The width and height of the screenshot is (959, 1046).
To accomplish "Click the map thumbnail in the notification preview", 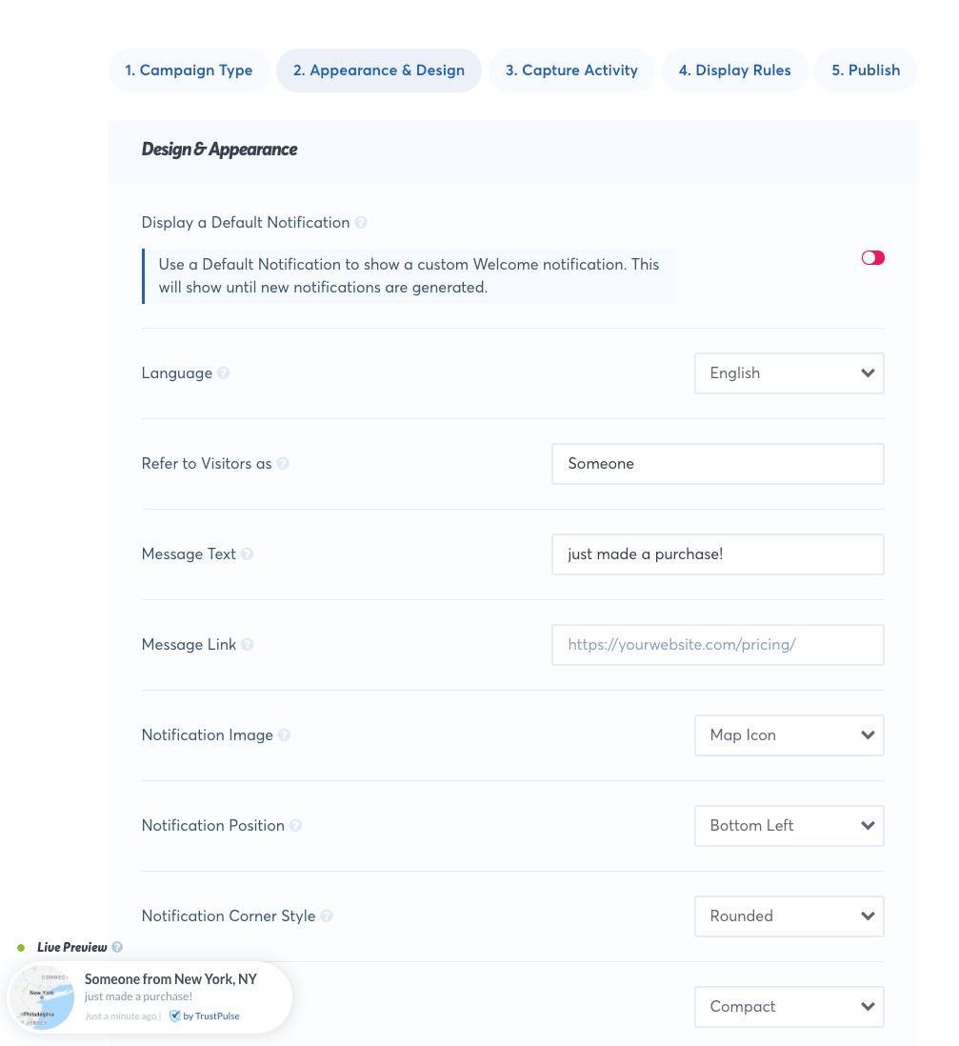I will pyautogui.click(x=42, y=997).
